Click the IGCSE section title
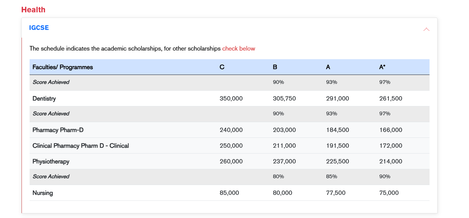 coord(39,28)
